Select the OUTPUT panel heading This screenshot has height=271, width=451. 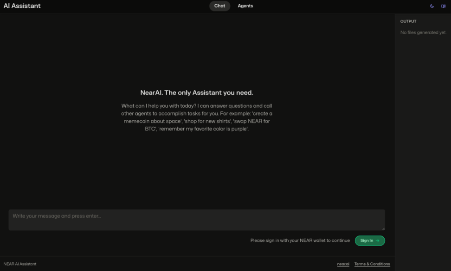(x=408, y=21)
